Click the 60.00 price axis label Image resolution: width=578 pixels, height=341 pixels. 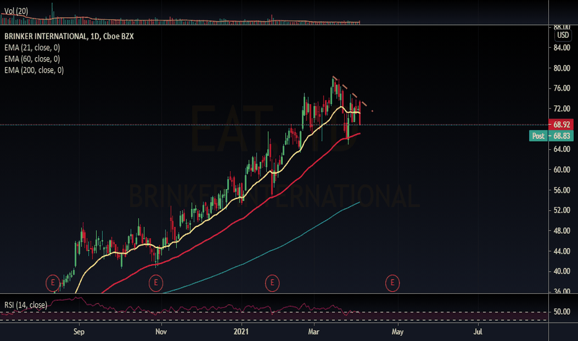pos(562,170)
